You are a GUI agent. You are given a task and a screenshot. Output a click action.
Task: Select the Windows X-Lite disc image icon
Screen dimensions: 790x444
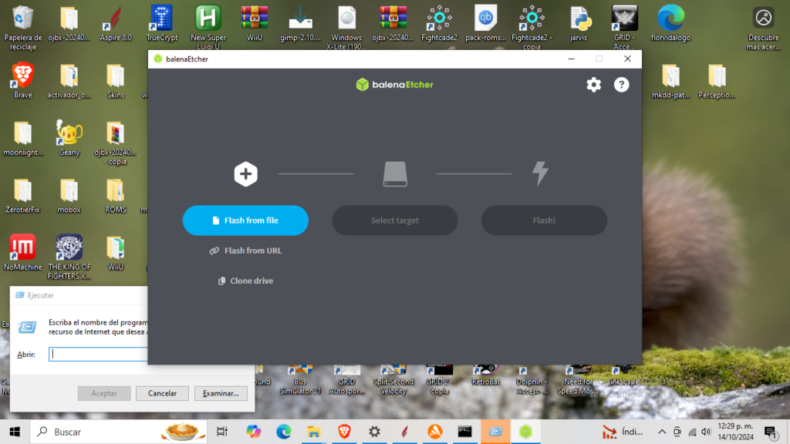[x=346, y=28]
